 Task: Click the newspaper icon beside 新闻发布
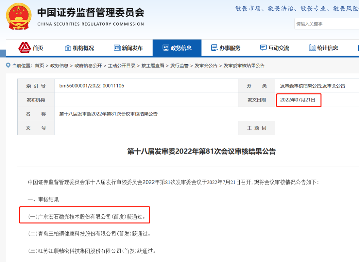tap(117, 48)
